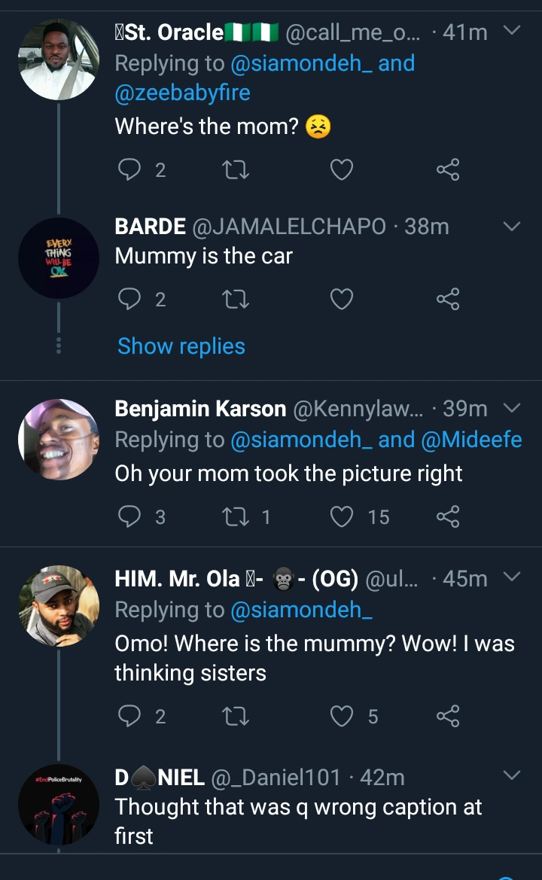Reply to HIM. Mr. Ola's tweet
This screenshot has height=880, width=542.
point(130,716)
